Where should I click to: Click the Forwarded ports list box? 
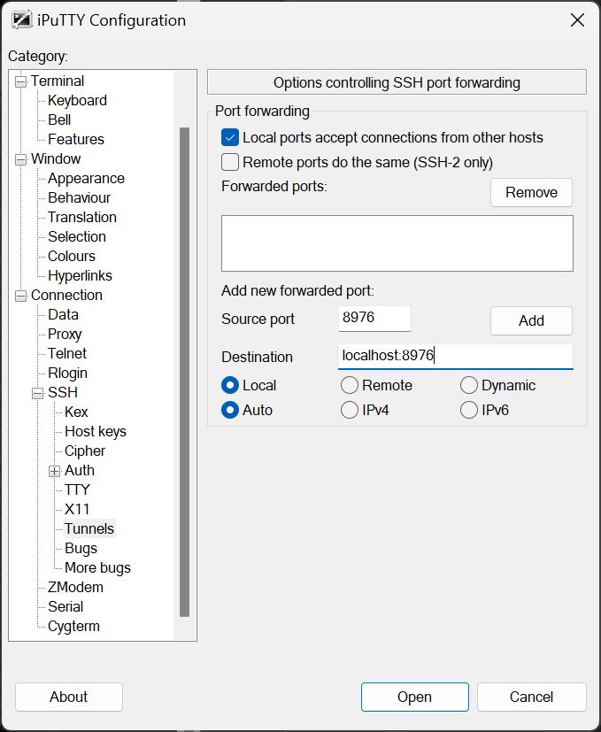click(x=397, y=243)
